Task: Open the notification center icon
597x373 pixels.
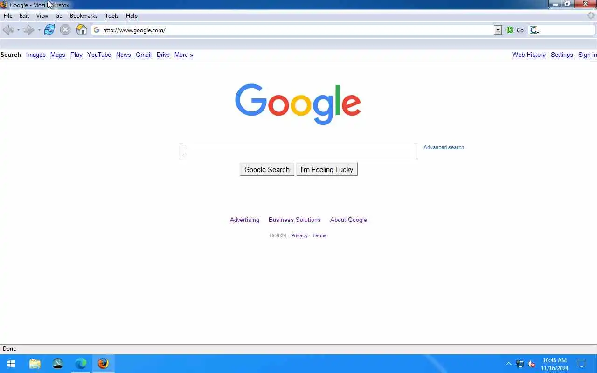Action: pos(582,364)
